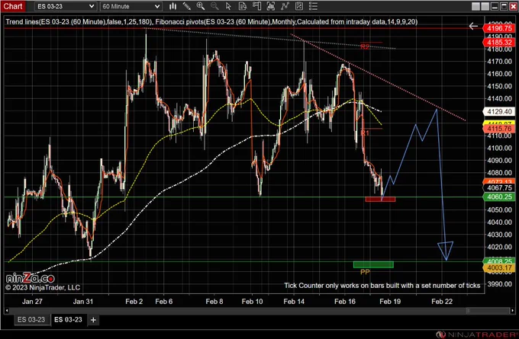Click the 4170.00 price axis label
Viewport: 519px width, 339px height.
click(499, 61)
